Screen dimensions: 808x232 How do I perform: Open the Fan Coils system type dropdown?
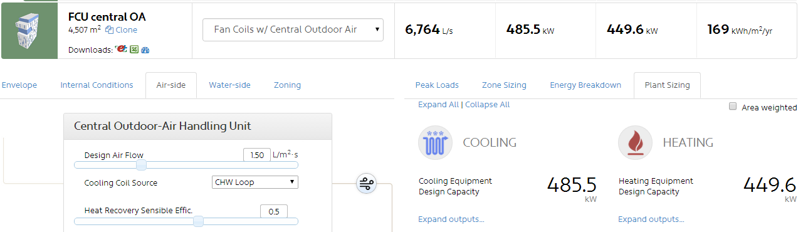(x=293, y=29)
